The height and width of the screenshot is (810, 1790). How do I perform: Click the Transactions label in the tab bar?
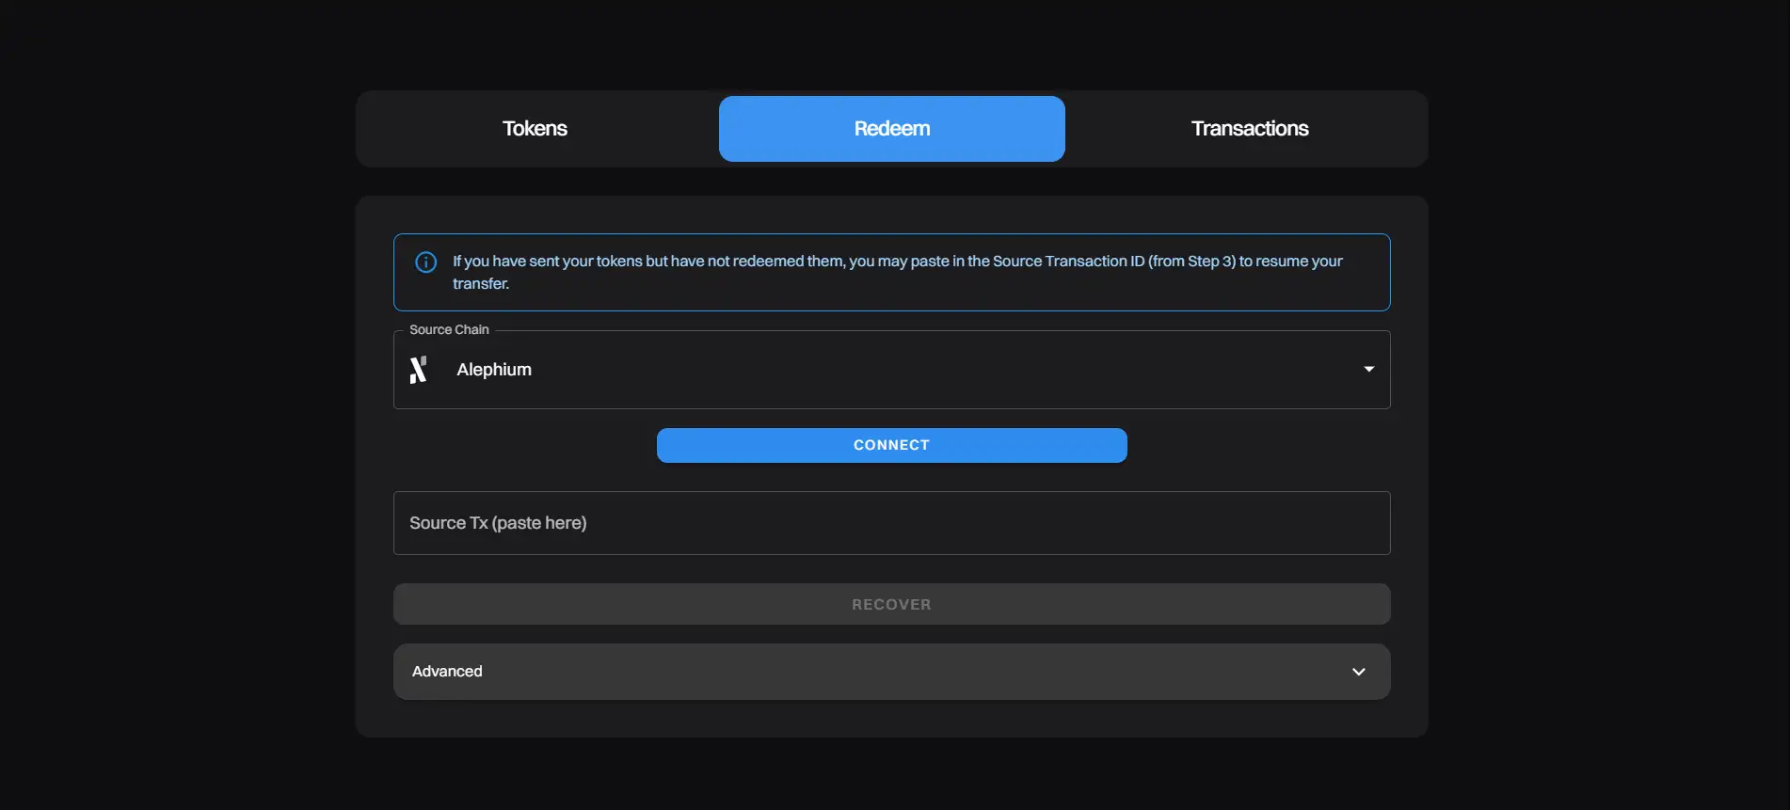click(x=1249, y=129)
